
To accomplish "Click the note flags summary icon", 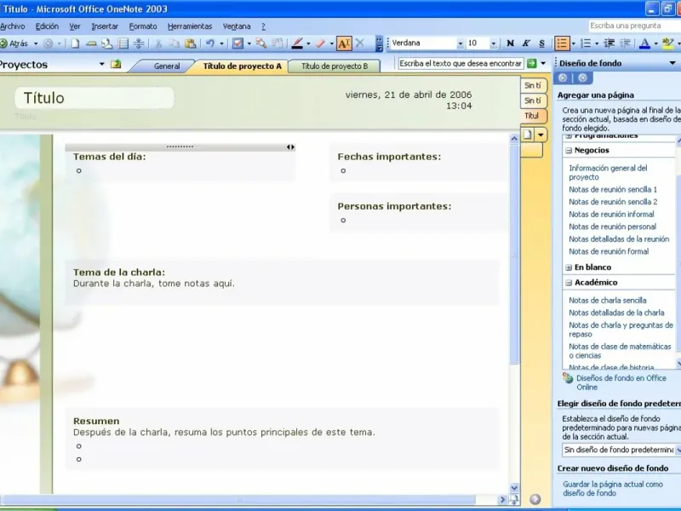I will point(261,43).
